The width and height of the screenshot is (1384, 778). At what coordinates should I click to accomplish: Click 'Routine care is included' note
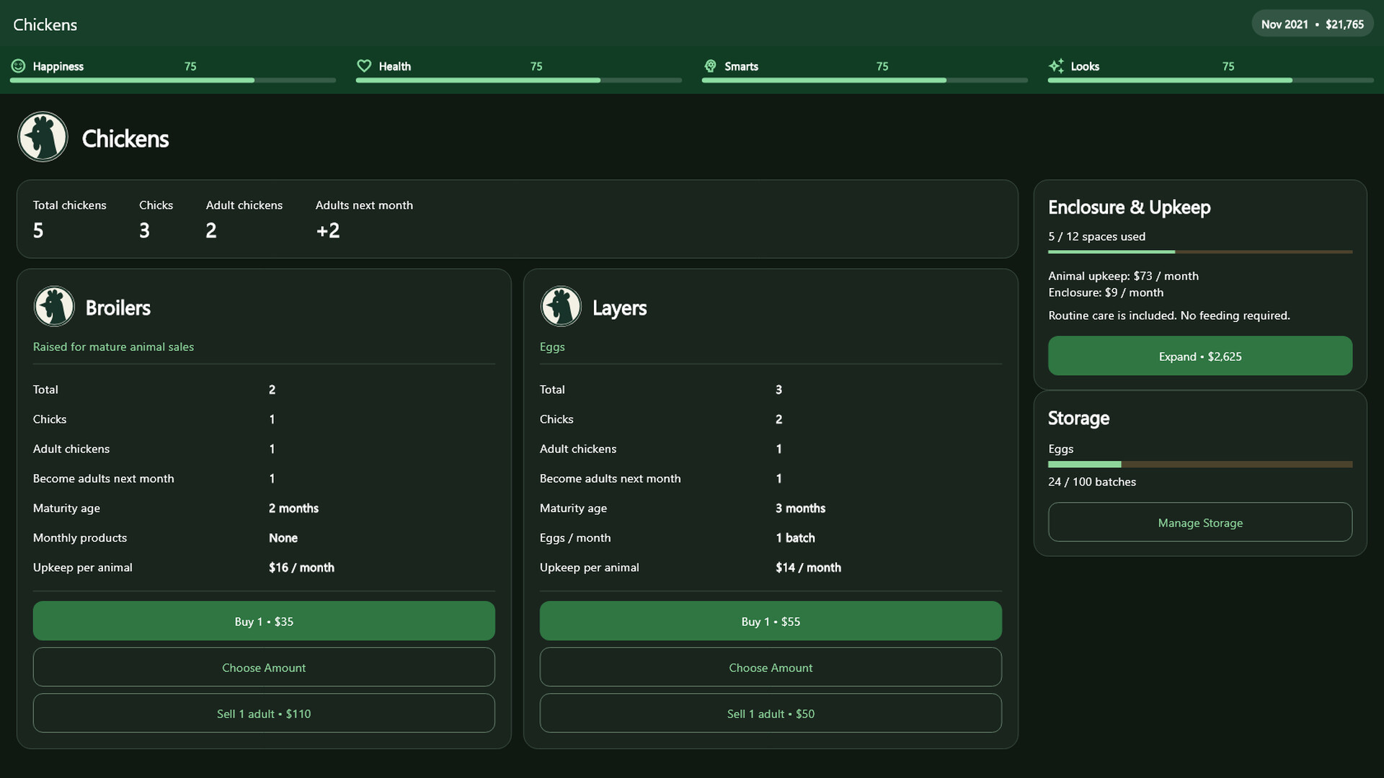pos(1169,316)
